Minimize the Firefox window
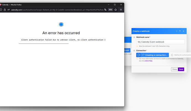The height and width of the screenshot is (111, 191). click(x=109, y=5)
